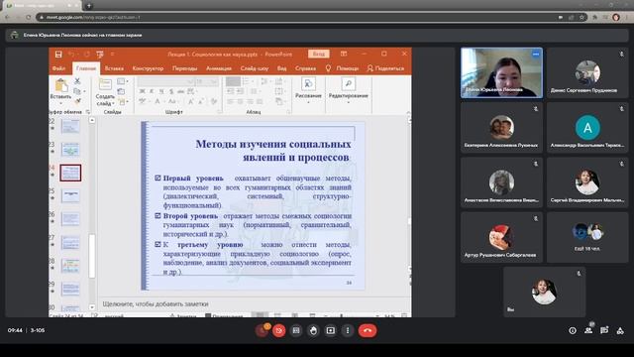Select highlighted slide 24 thumbnail
This screenshot has width=634, height=357.
(x=70, y=173)
